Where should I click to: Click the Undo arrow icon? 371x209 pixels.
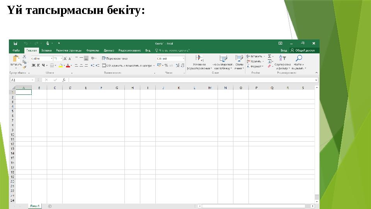tap(26, 43)
